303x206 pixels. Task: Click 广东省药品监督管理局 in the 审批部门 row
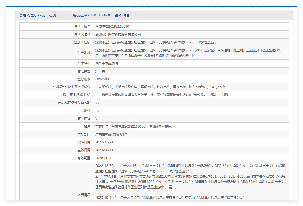pos(111,134)
